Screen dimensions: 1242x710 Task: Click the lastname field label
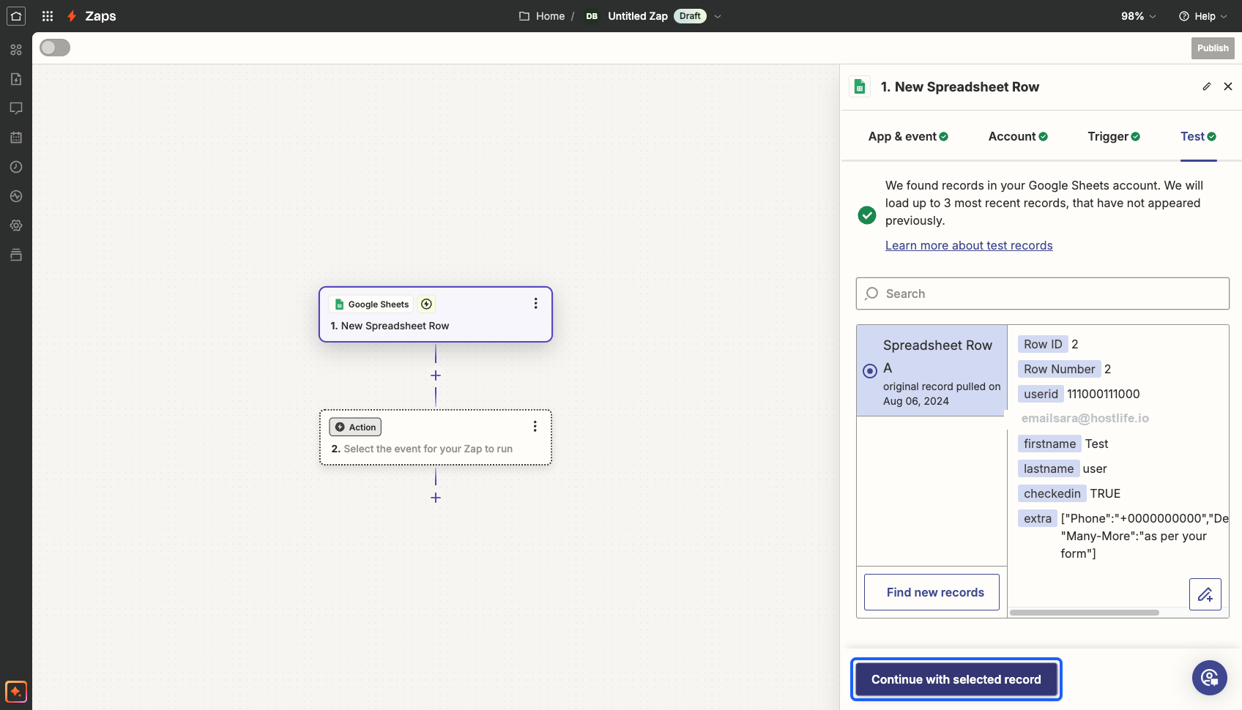pos(1049,468)
